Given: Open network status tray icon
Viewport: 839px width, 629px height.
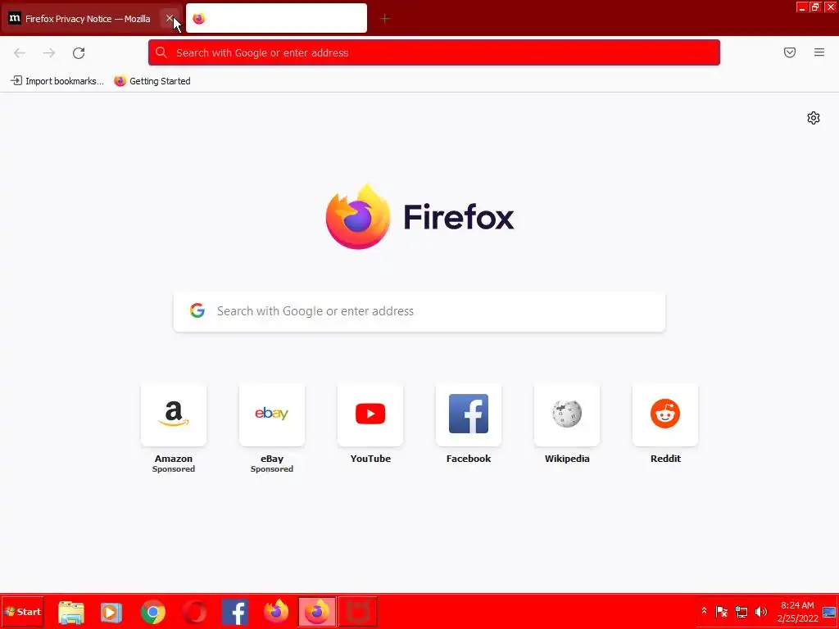Looking at the screenshot, I should (741, 611).
